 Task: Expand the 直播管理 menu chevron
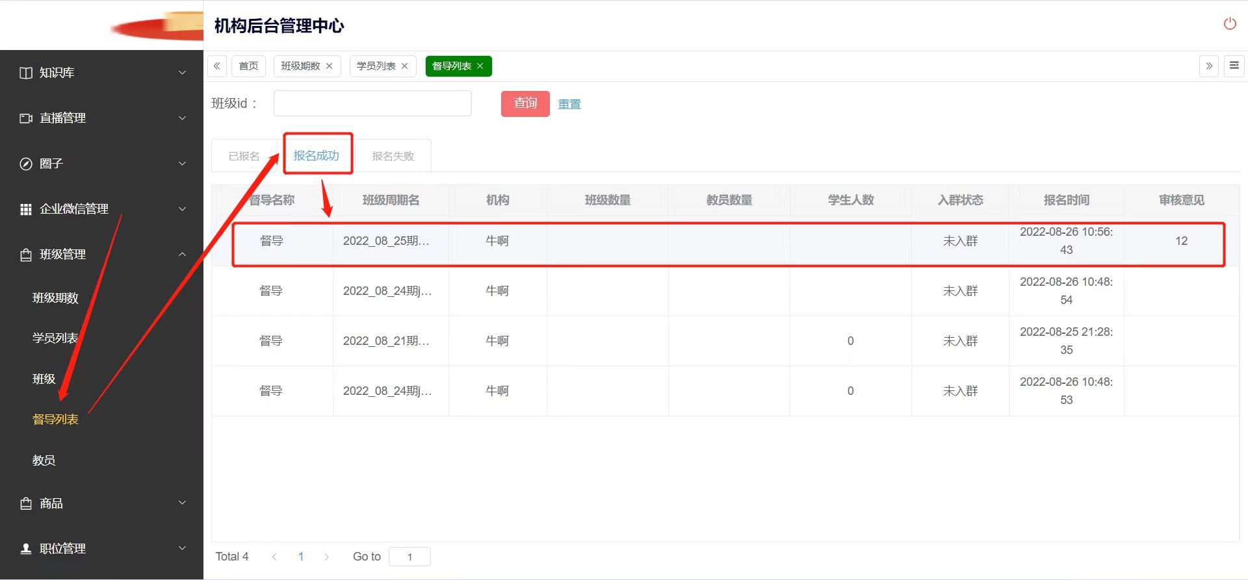[x=183, y=118]
